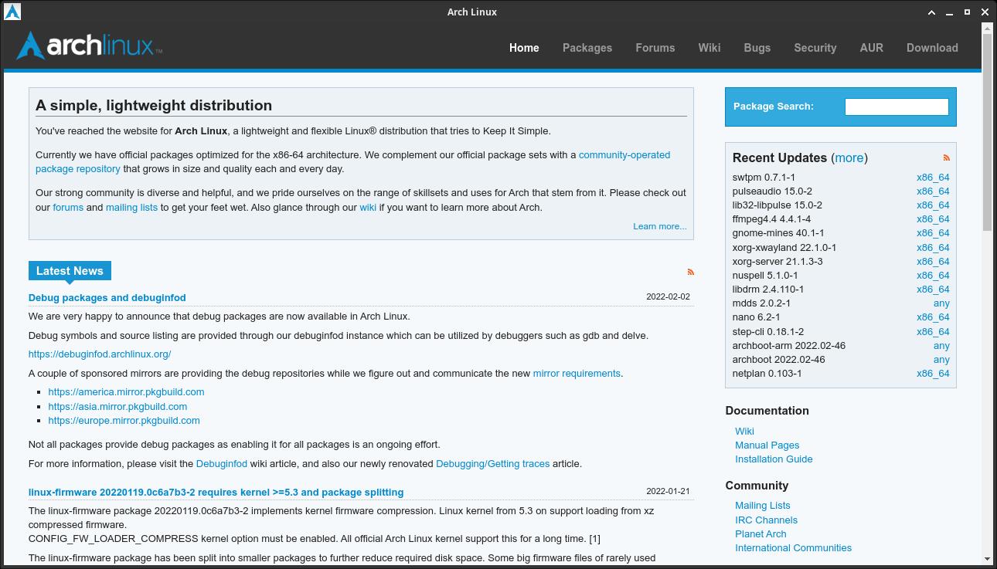997x569 pixels.
Task: Open the wiki link in intro paragraph
Action: (x=368, y=207)
